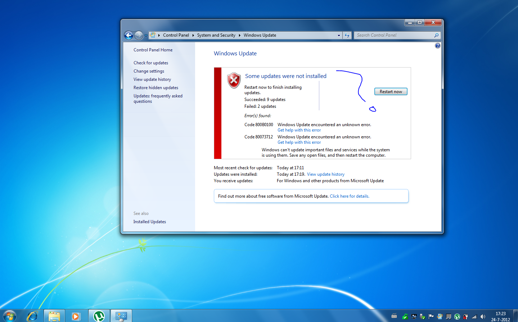Open Restore hidden updates
518x322 pixels.
[x=156, y=88]
